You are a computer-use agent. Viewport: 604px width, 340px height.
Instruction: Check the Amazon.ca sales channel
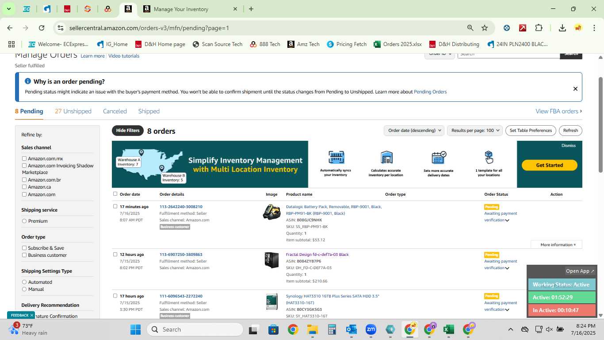tap(24, 187)
